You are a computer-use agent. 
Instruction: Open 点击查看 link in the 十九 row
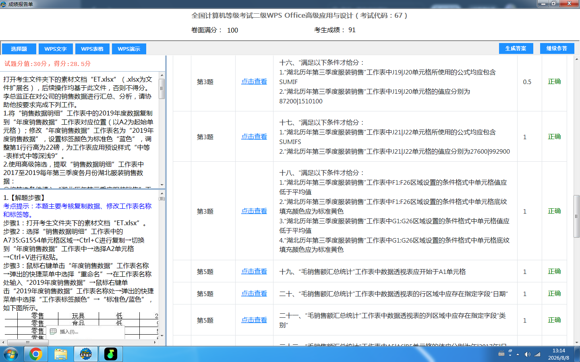point(254,271)
